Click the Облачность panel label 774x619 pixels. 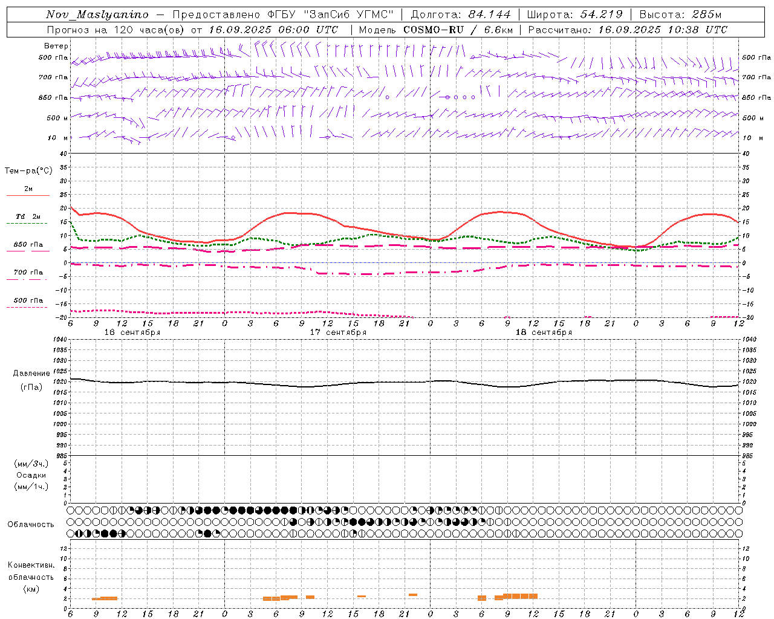(31, 524)
